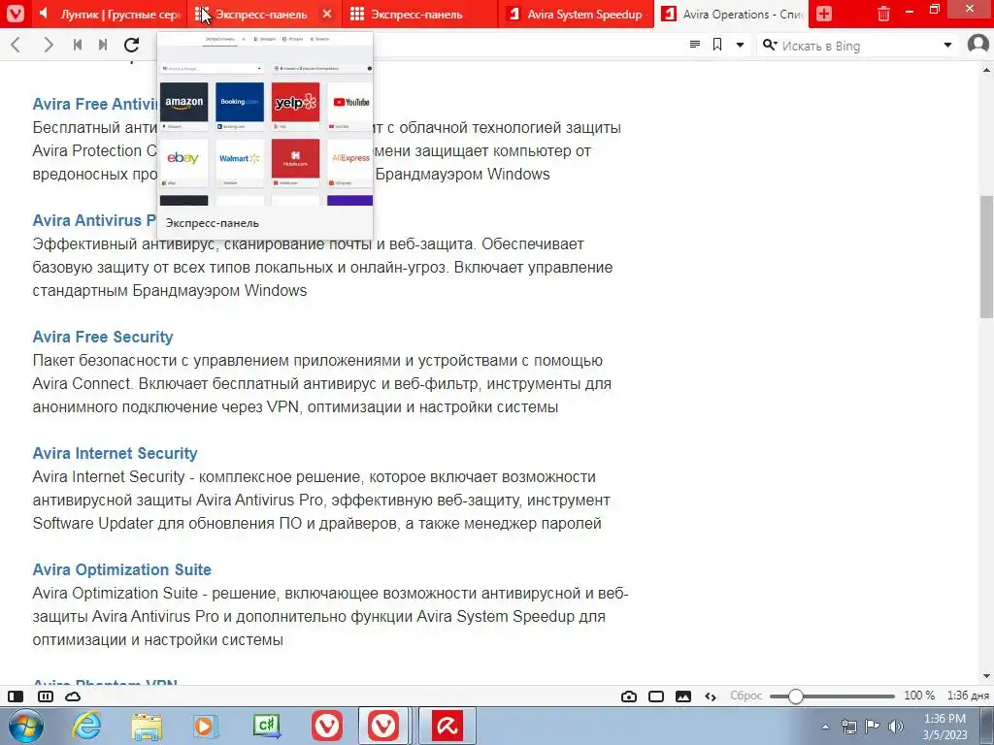The image size is (994, 745).
Task: Select the Avira Operations tab
Action: point(732,14)
